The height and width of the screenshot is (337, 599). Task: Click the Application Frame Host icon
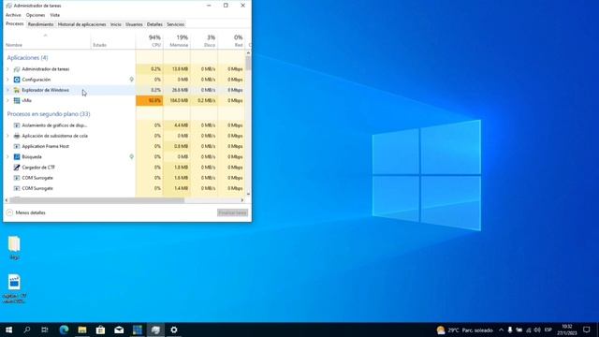17,146
